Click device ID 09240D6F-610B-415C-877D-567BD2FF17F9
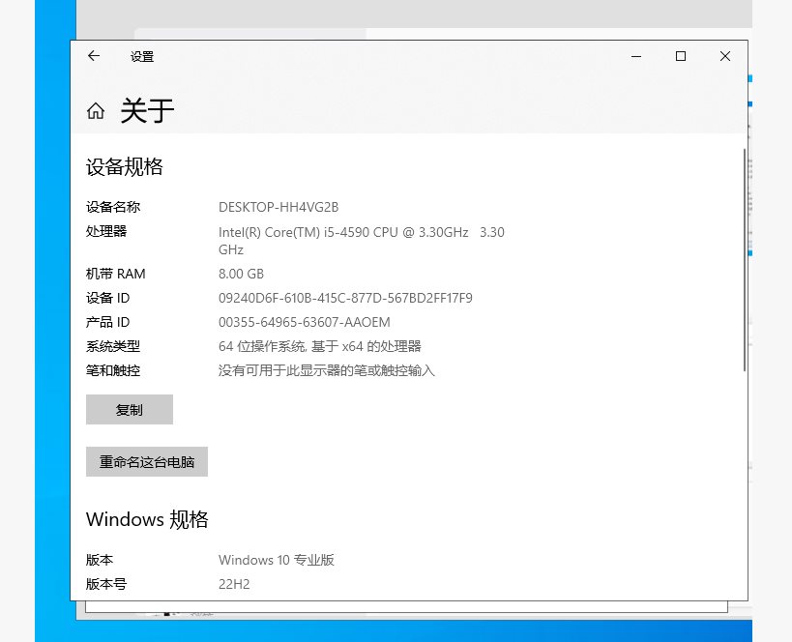 pos(345,298)
